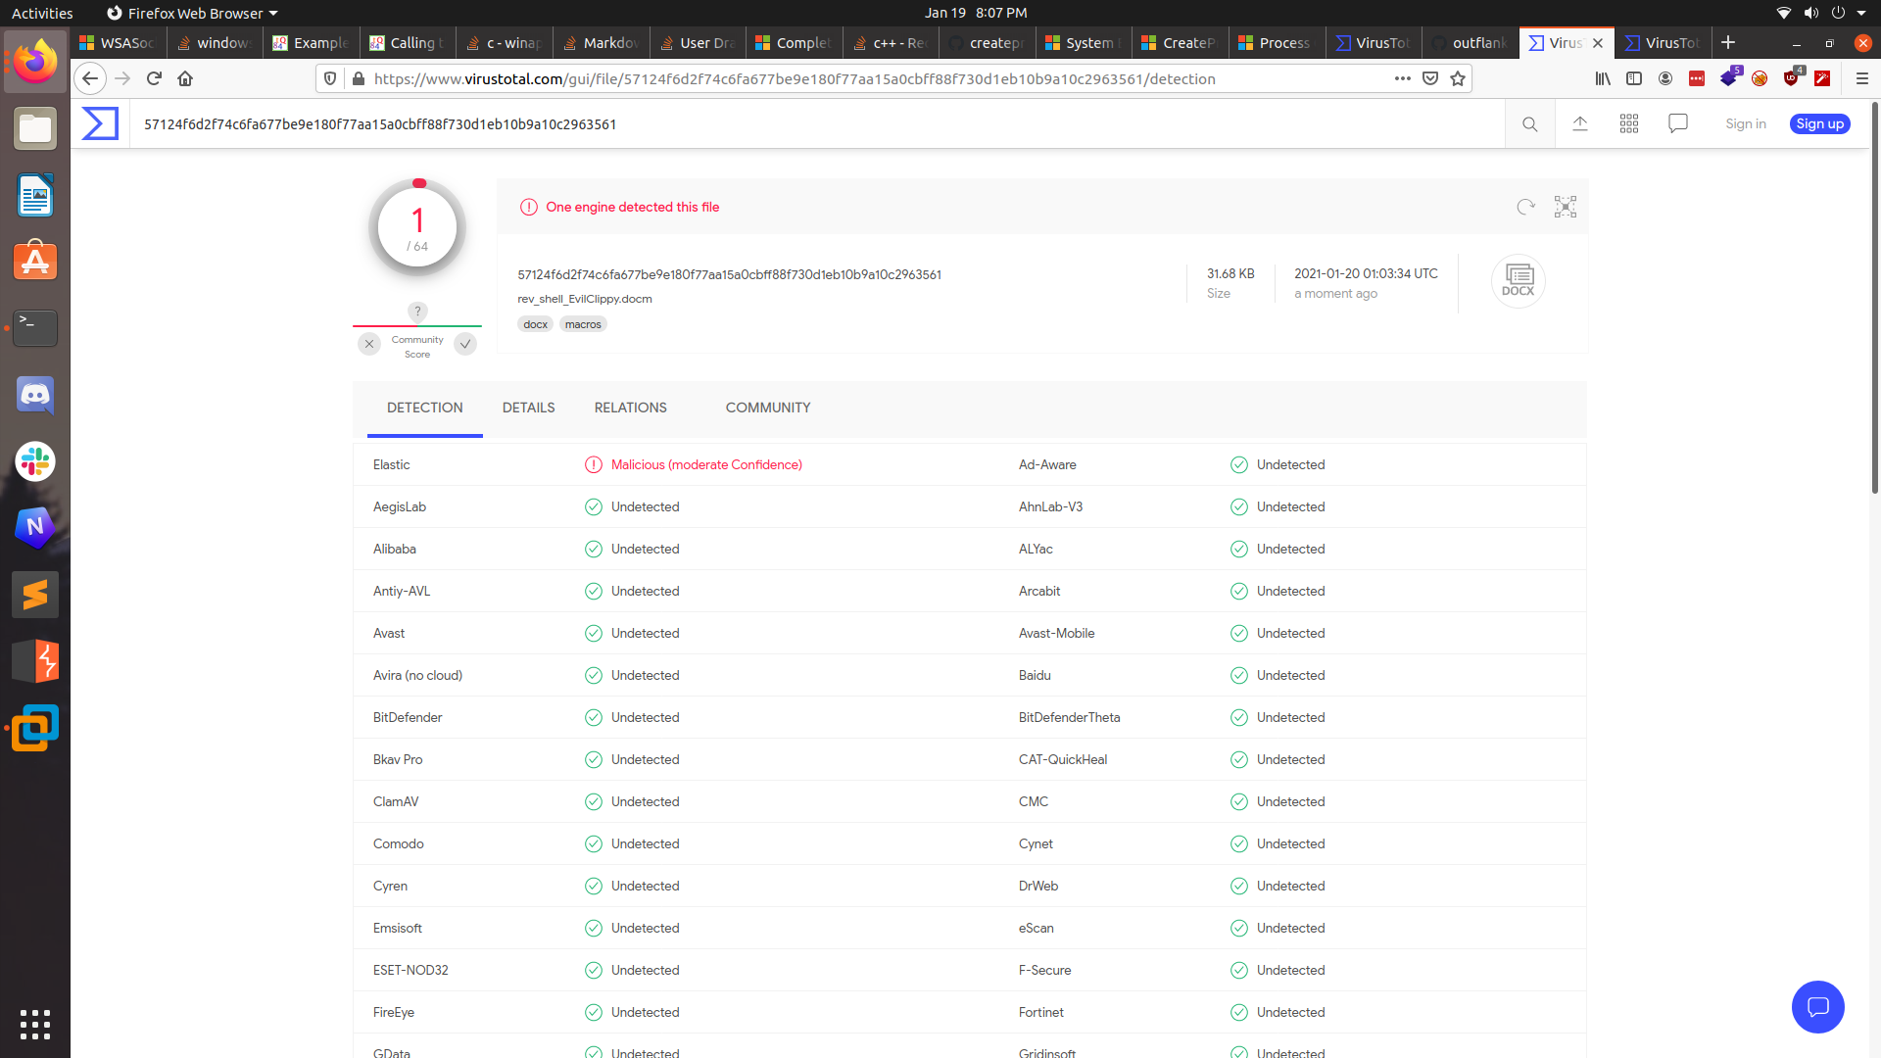
Task: Switch to the Markdown browser tab
Action: [x=601, y=43]
